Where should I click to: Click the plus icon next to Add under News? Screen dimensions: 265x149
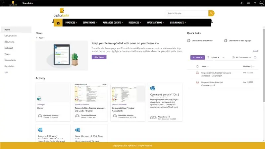coord(37,38)
